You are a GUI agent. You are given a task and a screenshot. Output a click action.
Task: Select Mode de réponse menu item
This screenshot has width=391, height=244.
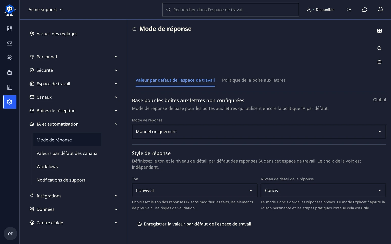click(67, 140)
